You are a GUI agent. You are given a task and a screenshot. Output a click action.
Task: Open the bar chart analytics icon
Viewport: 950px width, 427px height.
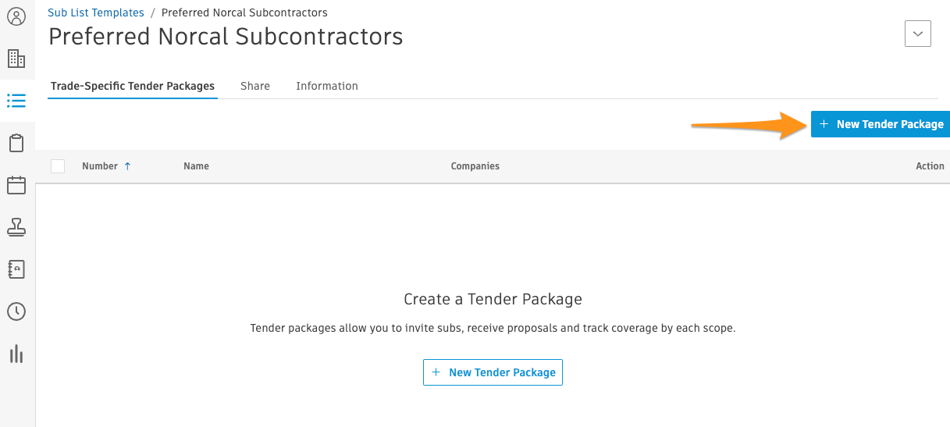(x=16, y=354)
